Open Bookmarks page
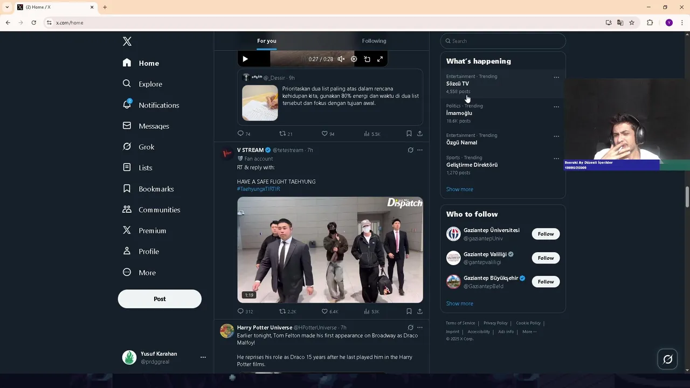 coord(148,189)
